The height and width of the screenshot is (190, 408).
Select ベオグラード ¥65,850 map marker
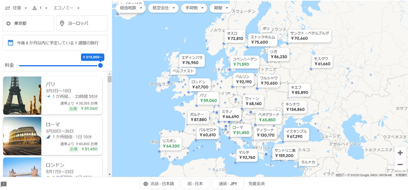point(269,117)
